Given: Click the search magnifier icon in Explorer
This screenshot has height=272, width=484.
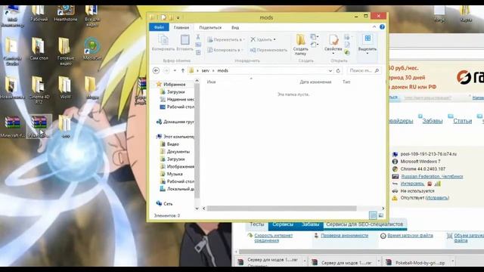Looking at the screenshot, I should coord(377,70).
